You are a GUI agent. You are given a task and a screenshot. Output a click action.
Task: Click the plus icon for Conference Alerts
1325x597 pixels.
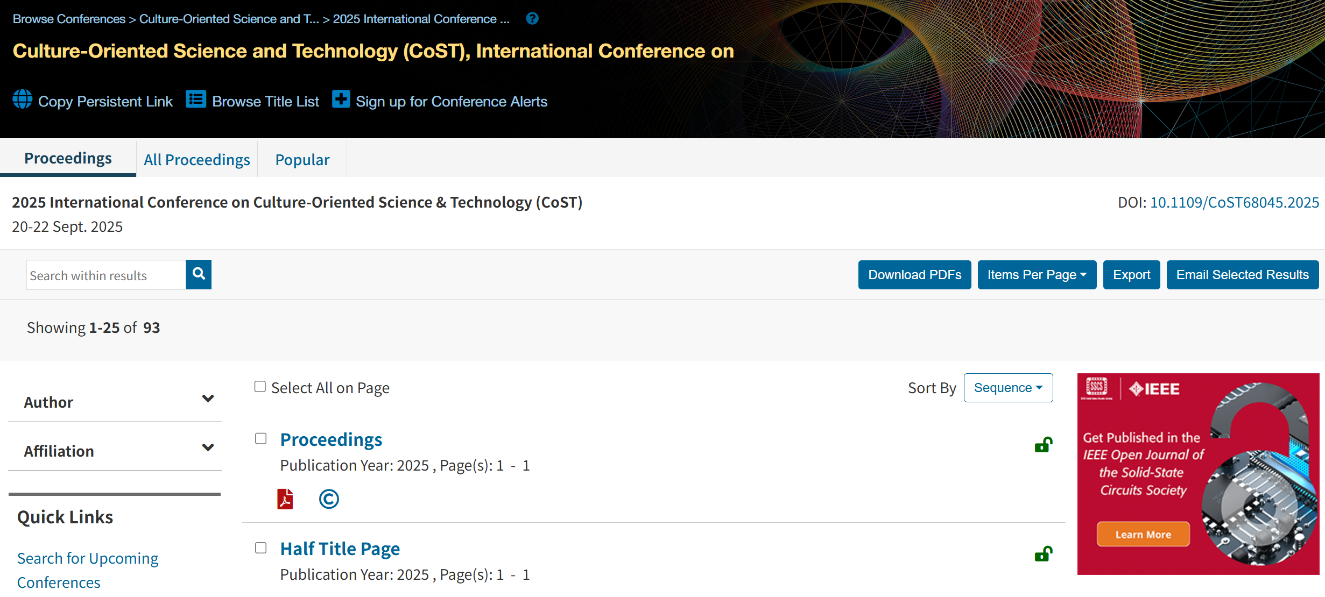click(341, 99)
